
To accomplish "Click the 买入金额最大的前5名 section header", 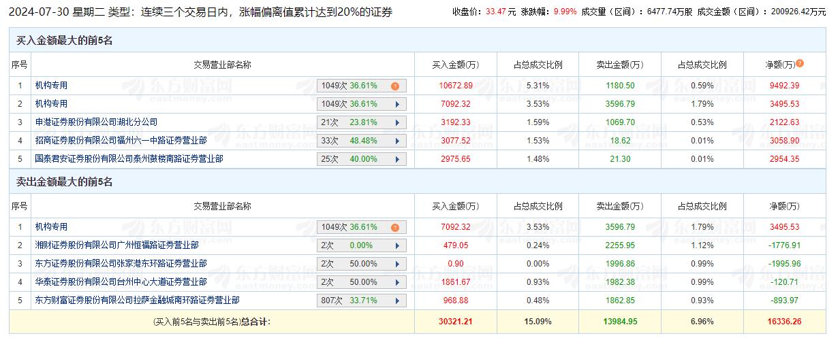I will [65, 41].
